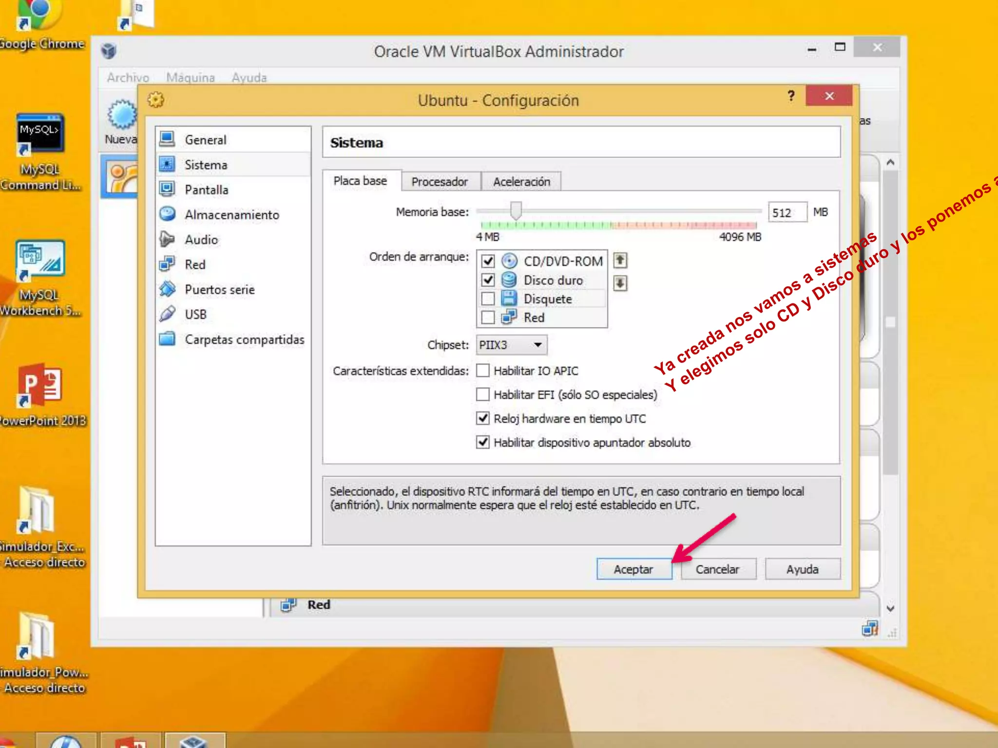Select the Pantalla settings category
998x748 pixels.
[206, 190]
